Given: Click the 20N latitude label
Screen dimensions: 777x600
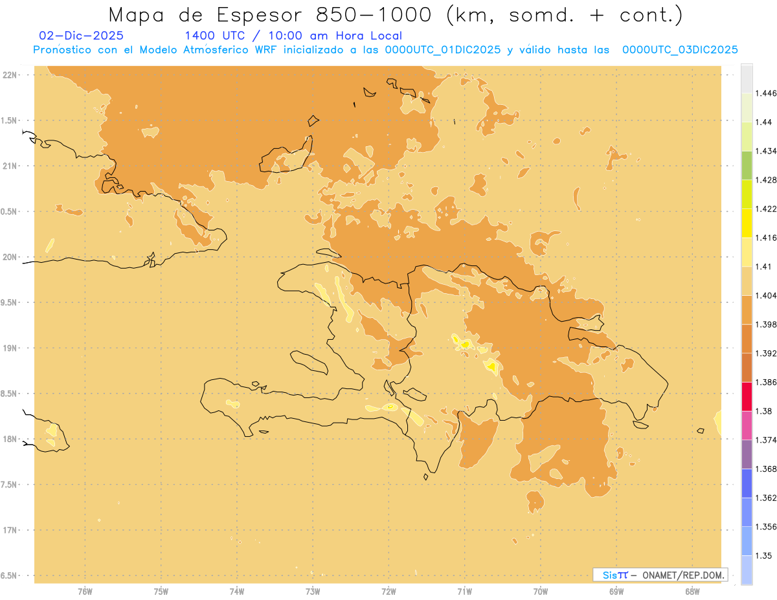Looking at the screenshot, I should click(10, 257).
